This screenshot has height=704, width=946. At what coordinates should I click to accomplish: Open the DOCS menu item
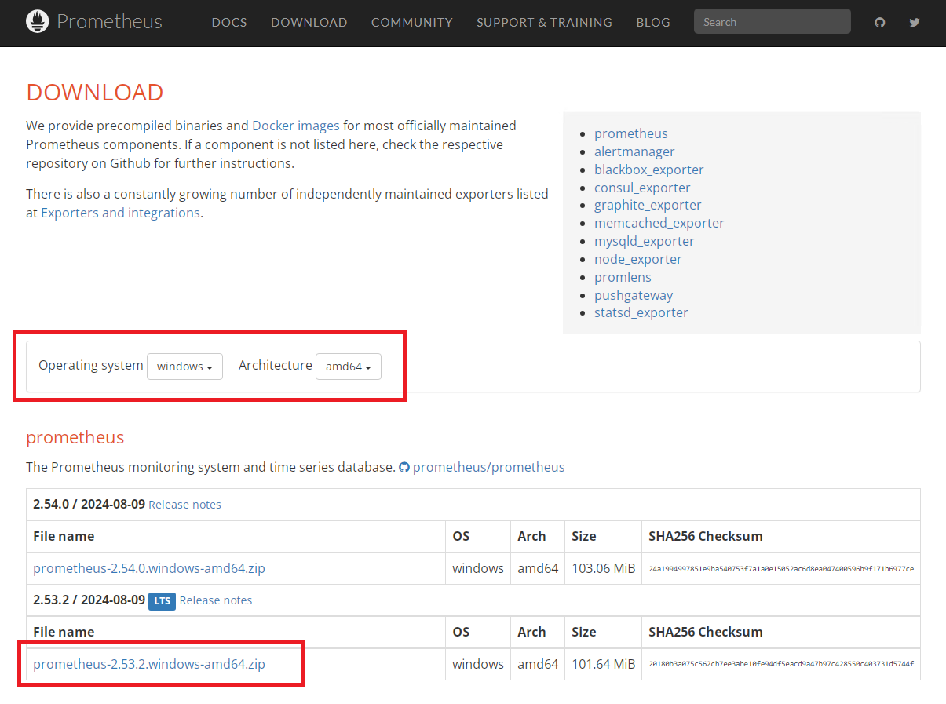click(x=229, y=23)
